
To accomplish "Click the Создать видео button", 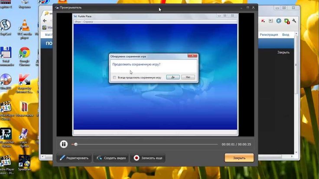I will [111, 158].
